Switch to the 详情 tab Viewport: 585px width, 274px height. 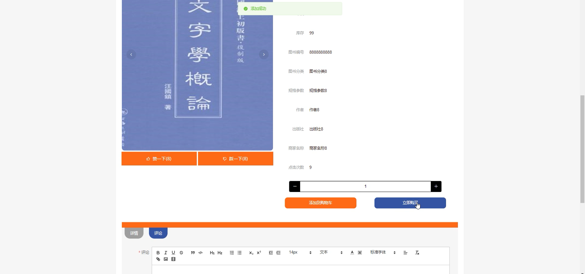pos(134,233)
